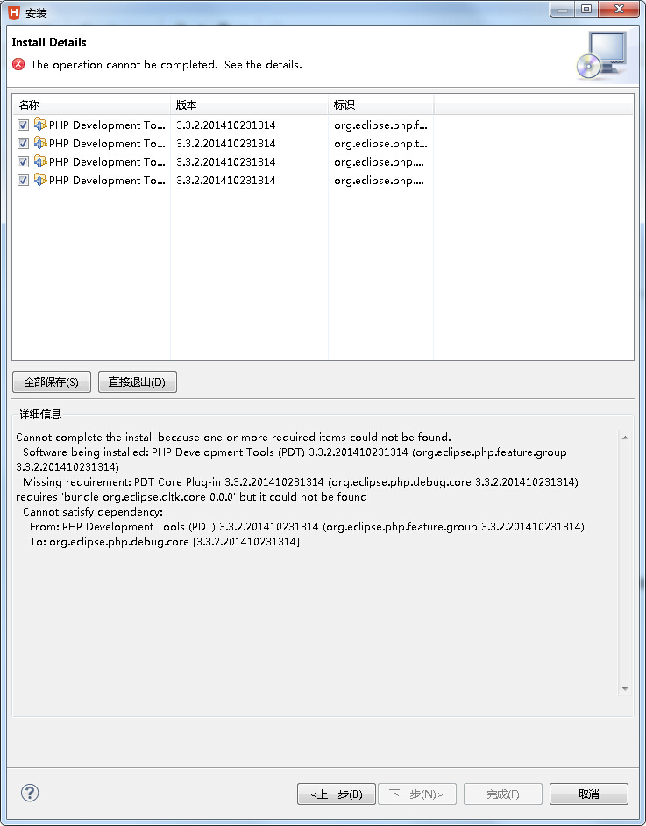The image size is (646, 826).
Task: Close the 安装 dialog window
Action: click(619, 9)
